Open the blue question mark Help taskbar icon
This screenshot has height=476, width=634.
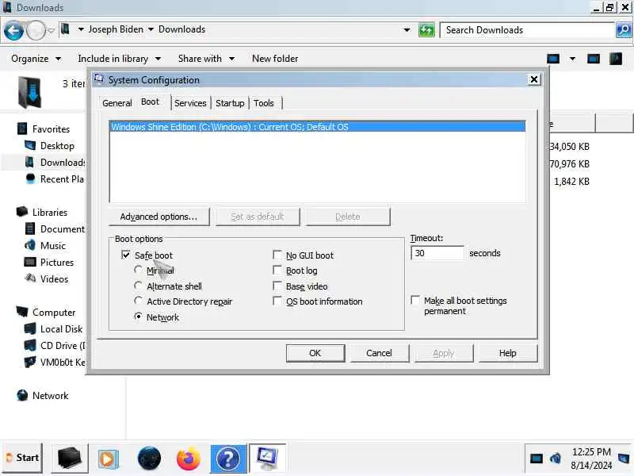click(228, 459)
